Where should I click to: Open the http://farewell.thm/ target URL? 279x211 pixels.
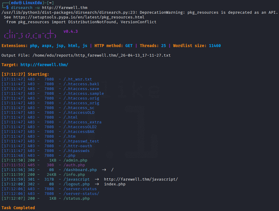click(44, 65)
